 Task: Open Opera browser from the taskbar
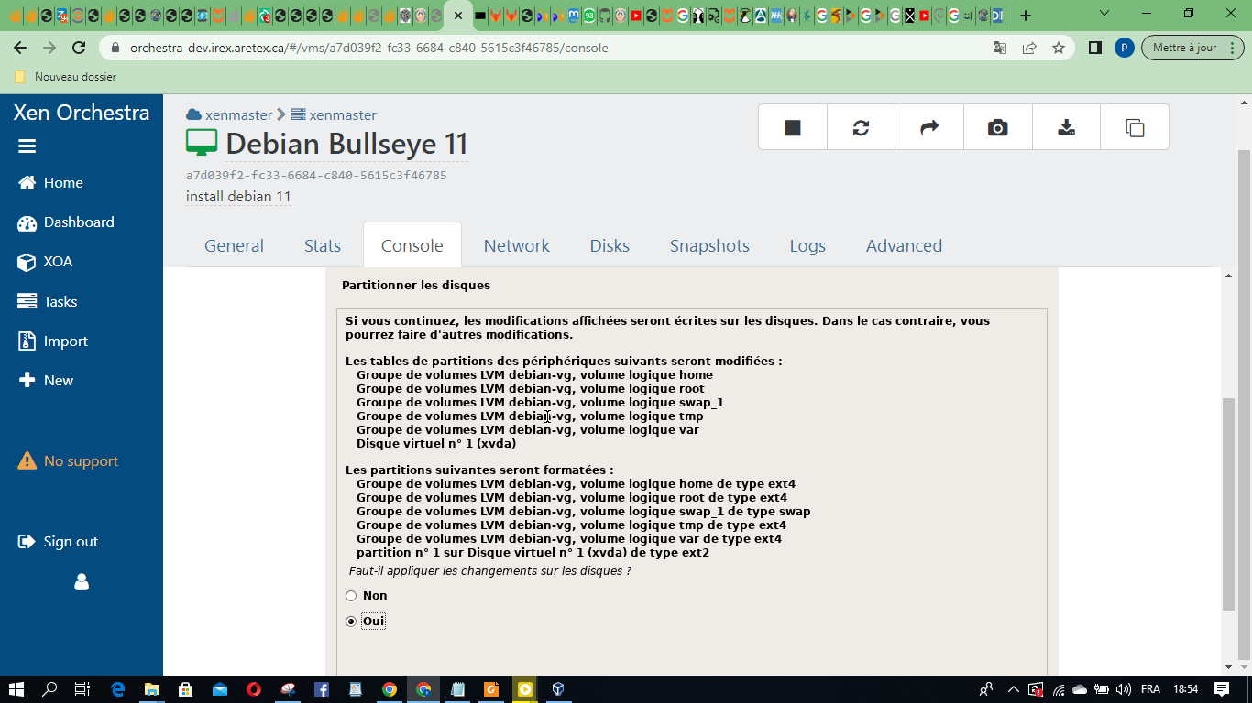coord(253,689)
